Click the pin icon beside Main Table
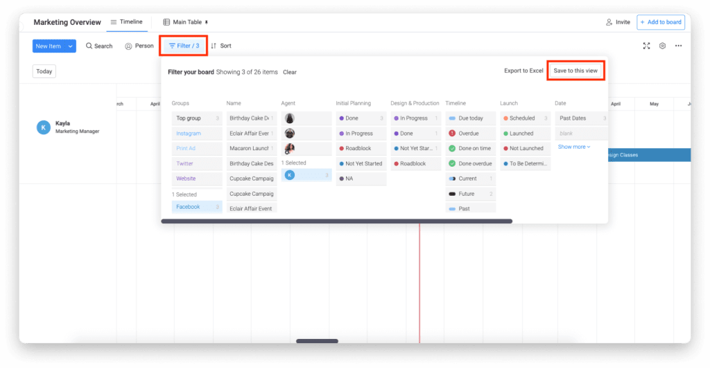Viewport: 710px width, 368px height. pos(207,22)
